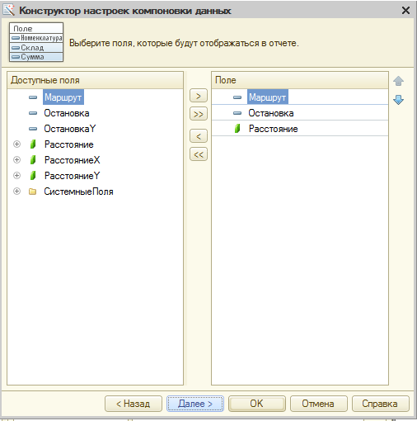Move selected field down with blue arrow
This screenshot has width=417, height=421.
[x=398, y=100]
